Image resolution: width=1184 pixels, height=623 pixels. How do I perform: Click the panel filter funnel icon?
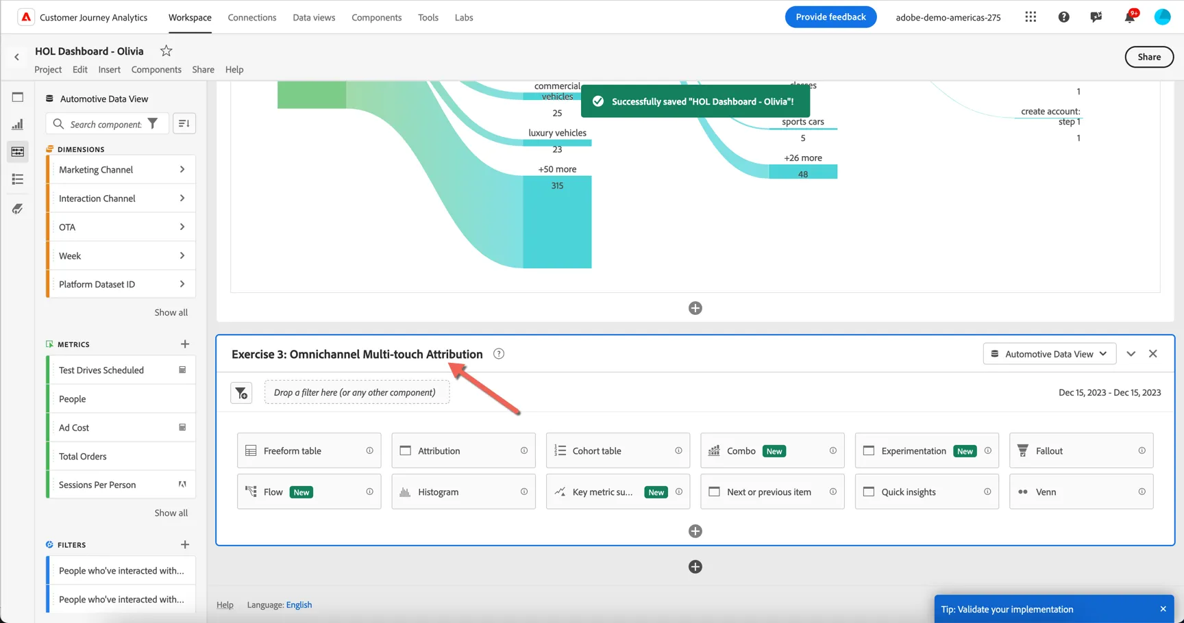tap(241, 393)
